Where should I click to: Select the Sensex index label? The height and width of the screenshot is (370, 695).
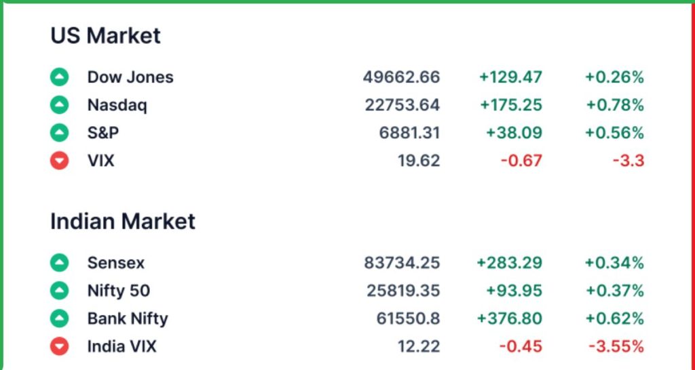[116, 262]
